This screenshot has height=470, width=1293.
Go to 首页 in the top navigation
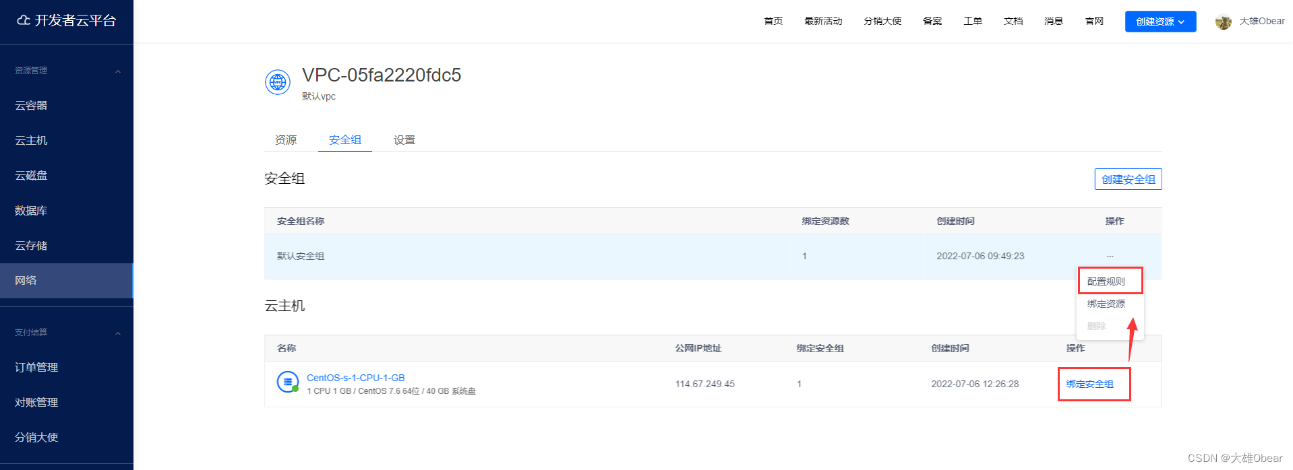click(773, 21)
